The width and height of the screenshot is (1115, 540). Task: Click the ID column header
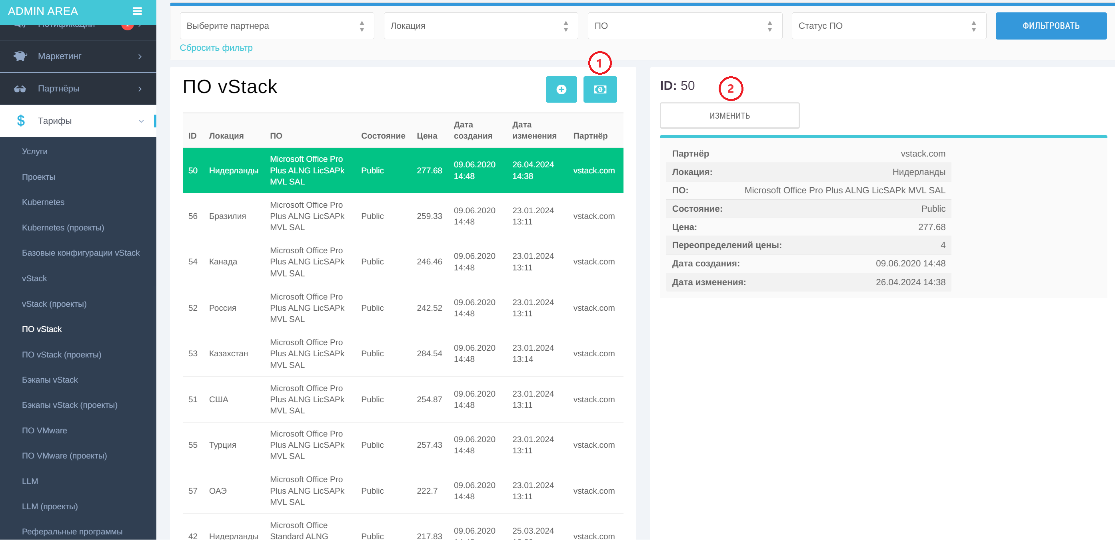coord(192,136)
